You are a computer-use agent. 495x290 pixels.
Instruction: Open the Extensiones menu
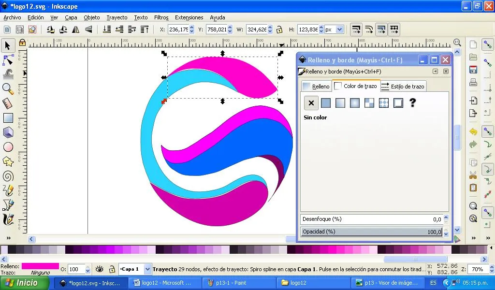pos(189,17)
